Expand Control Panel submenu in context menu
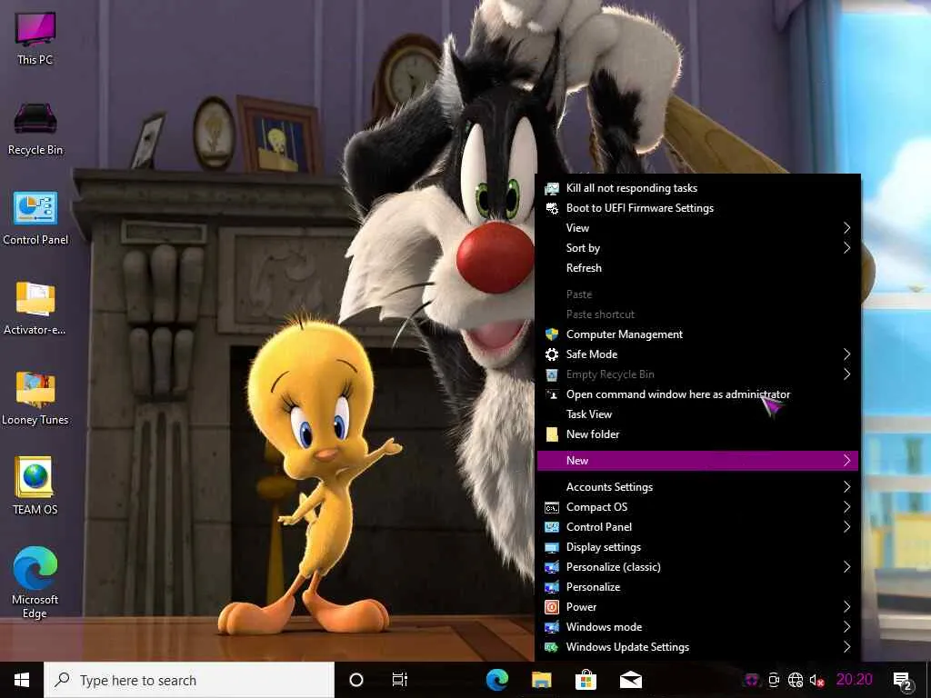 697,527
